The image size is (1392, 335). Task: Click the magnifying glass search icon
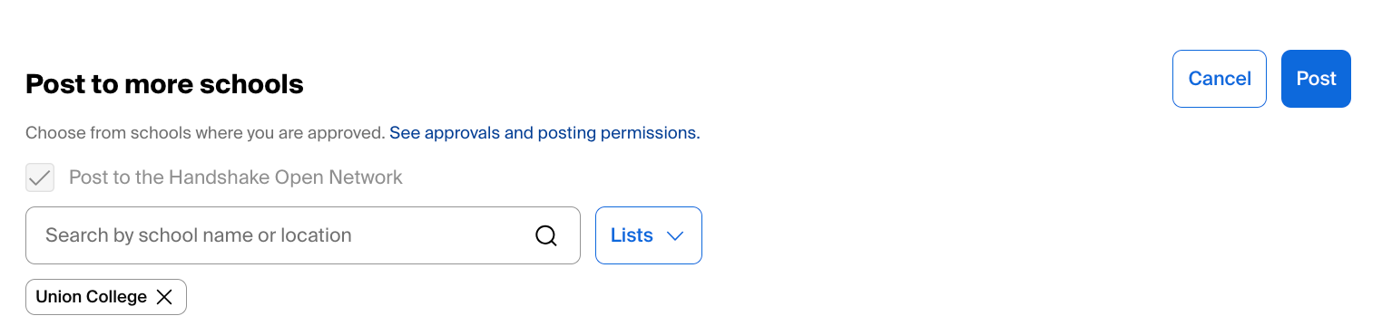coord(545,235)
